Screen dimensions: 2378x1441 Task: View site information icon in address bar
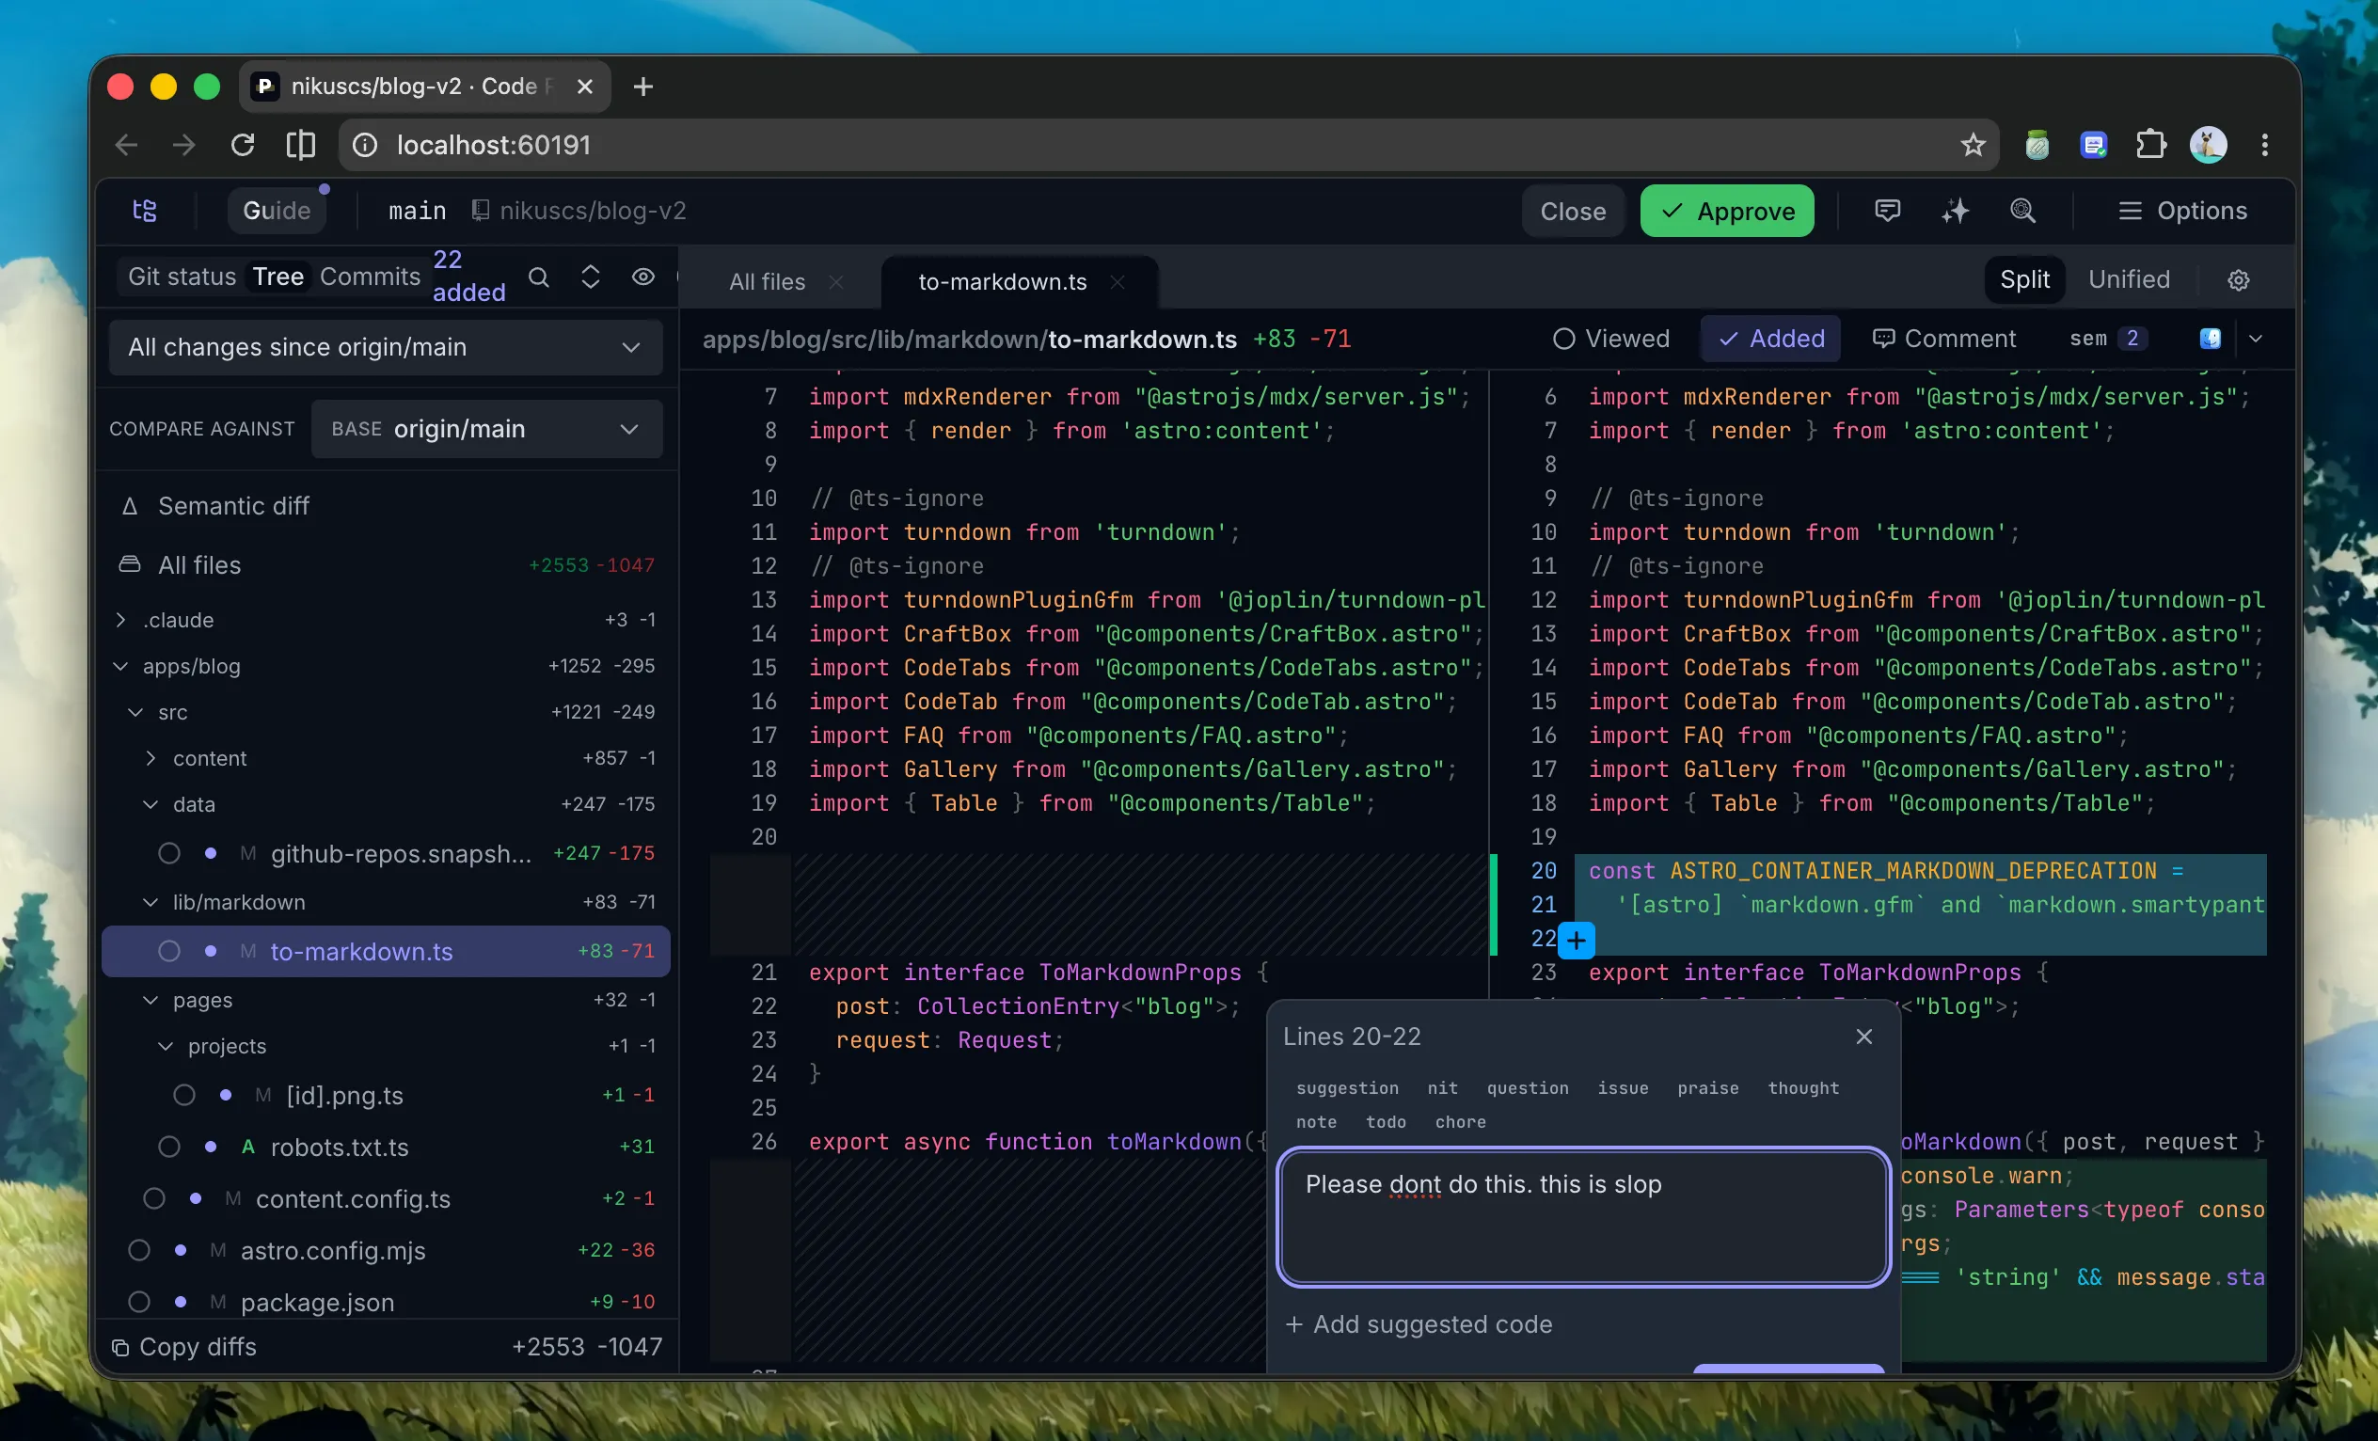[x=365, y=145]
